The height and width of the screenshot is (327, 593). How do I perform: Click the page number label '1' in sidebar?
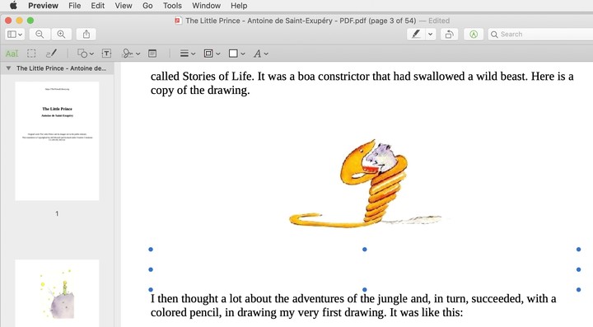pyautogui.click(x=57, y=214)
